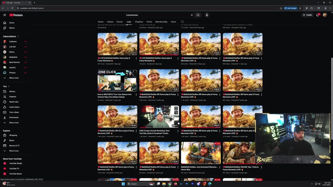Click the YouTube search input field
This screenshot has width=333, height=187.
pos(157,15)
